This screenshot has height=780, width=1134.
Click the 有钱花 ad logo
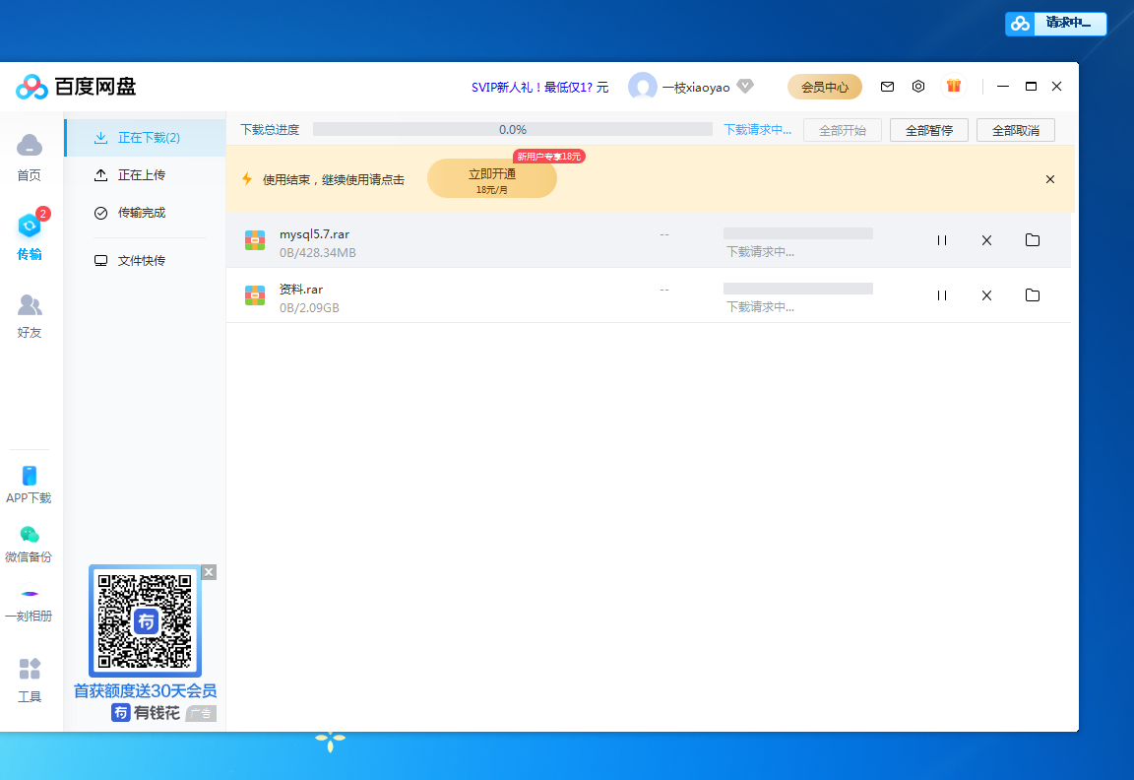(146, 713)
